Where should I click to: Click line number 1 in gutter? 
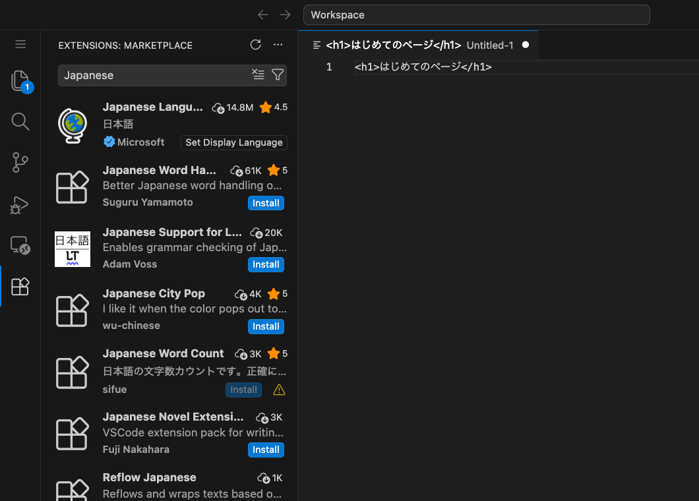329,67
